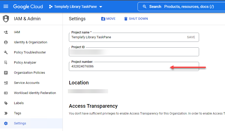The height and width of the screenshot is (131, 225).
Task: Click the Identity & Organization person icon
Action: (x=6, y=42)
